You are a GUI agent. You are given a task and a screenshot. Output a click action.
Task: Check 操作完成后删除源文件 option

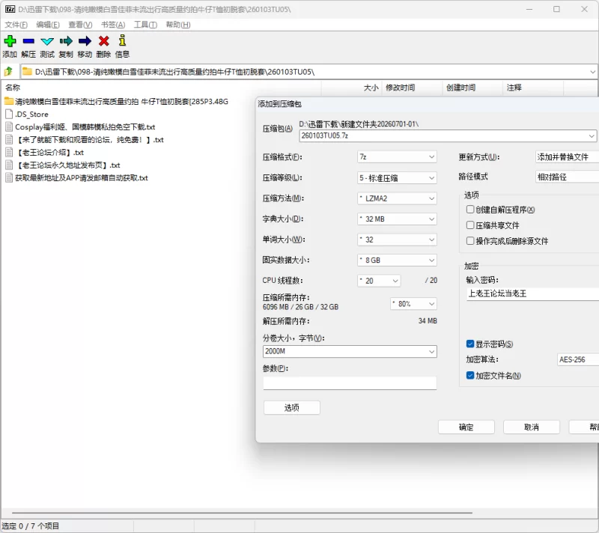pos(470,240)
